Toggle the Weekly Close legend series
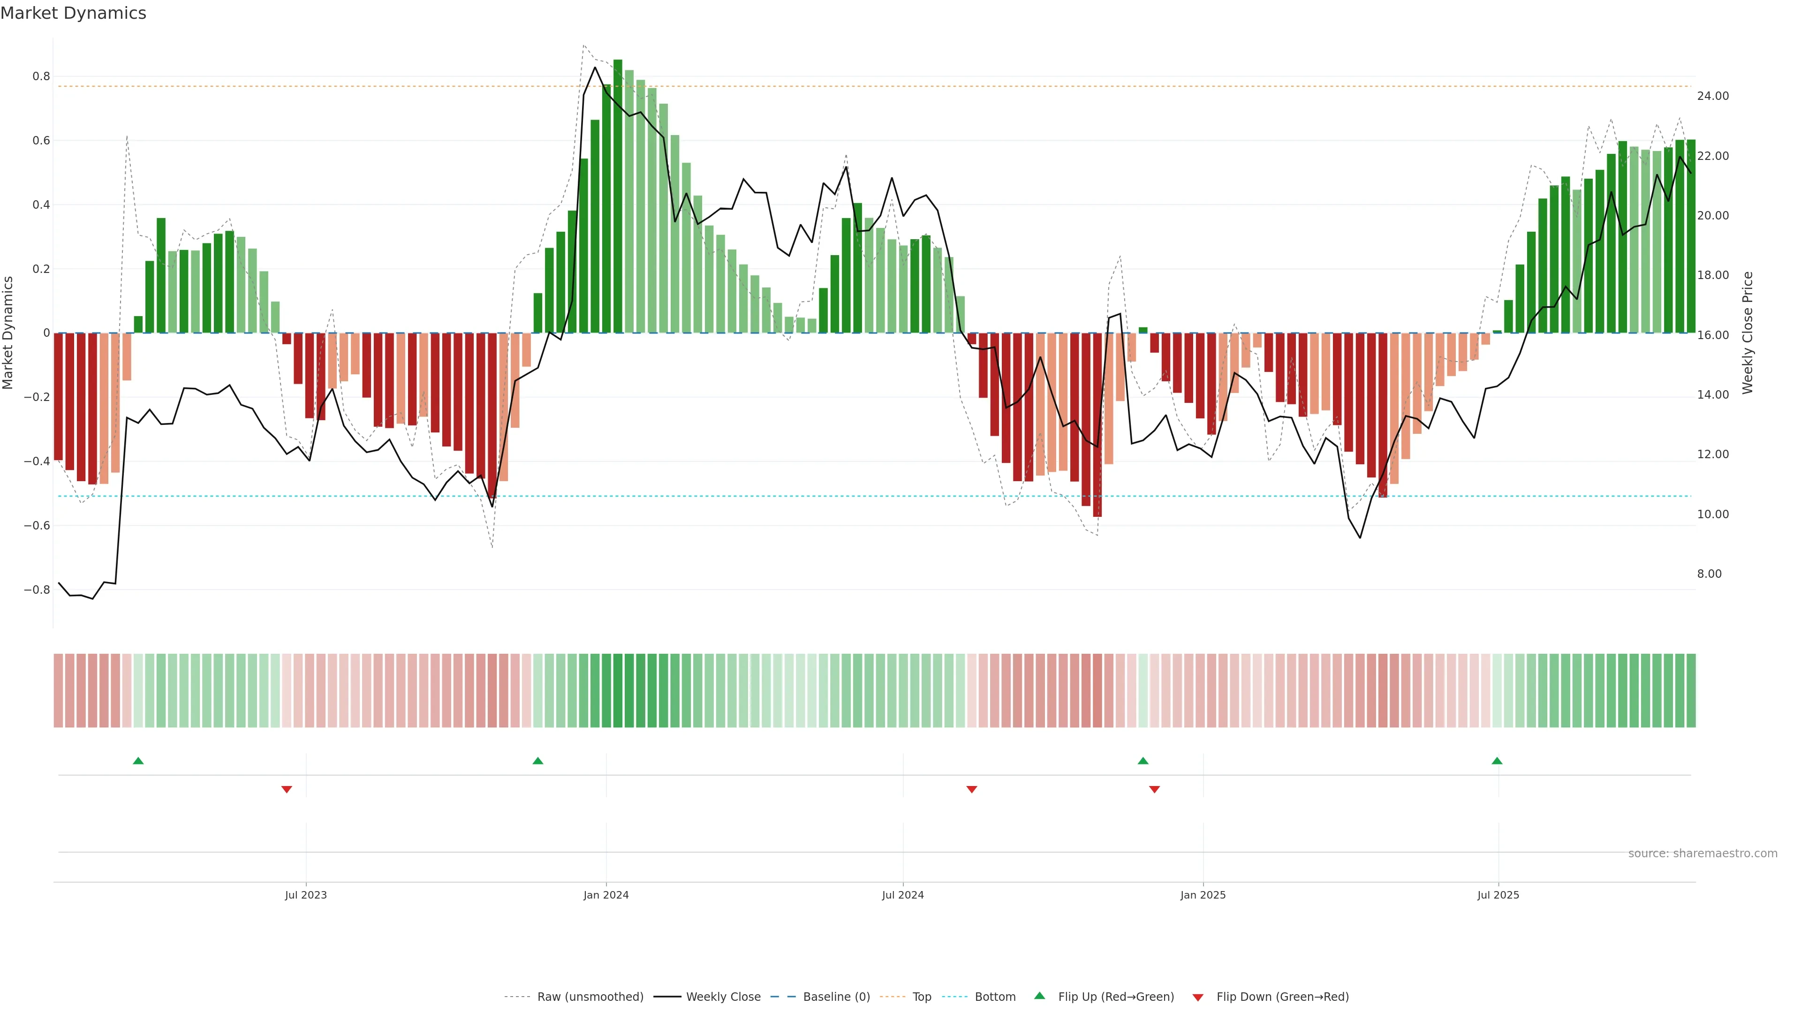The height and width of the screenshot is (1013, 1801). [723, 997]
